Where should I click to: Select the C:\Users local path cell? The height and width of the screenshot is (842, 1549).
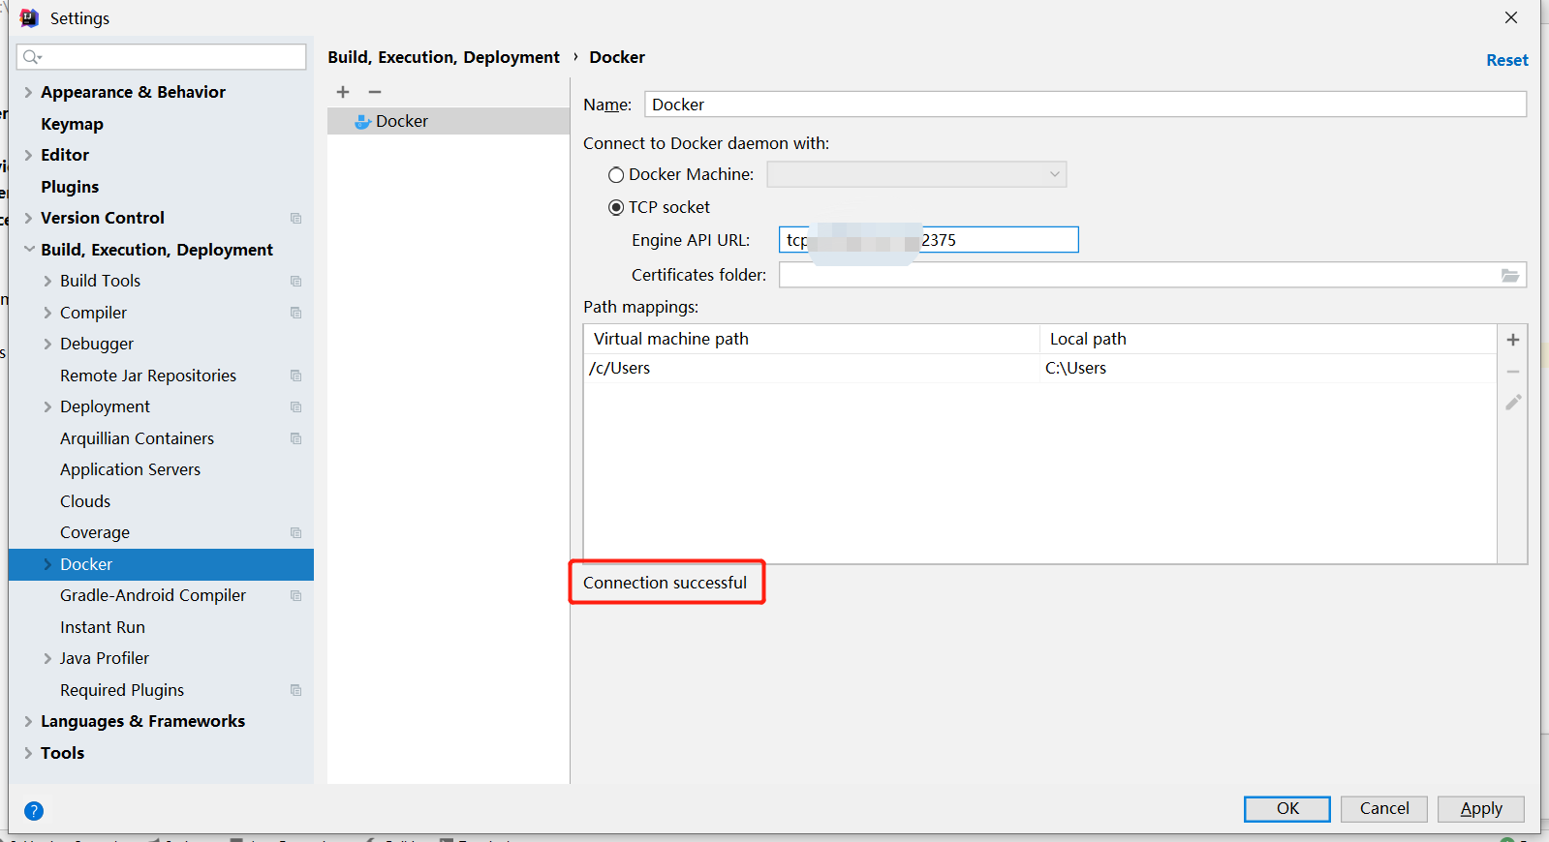pos(1268,369)
